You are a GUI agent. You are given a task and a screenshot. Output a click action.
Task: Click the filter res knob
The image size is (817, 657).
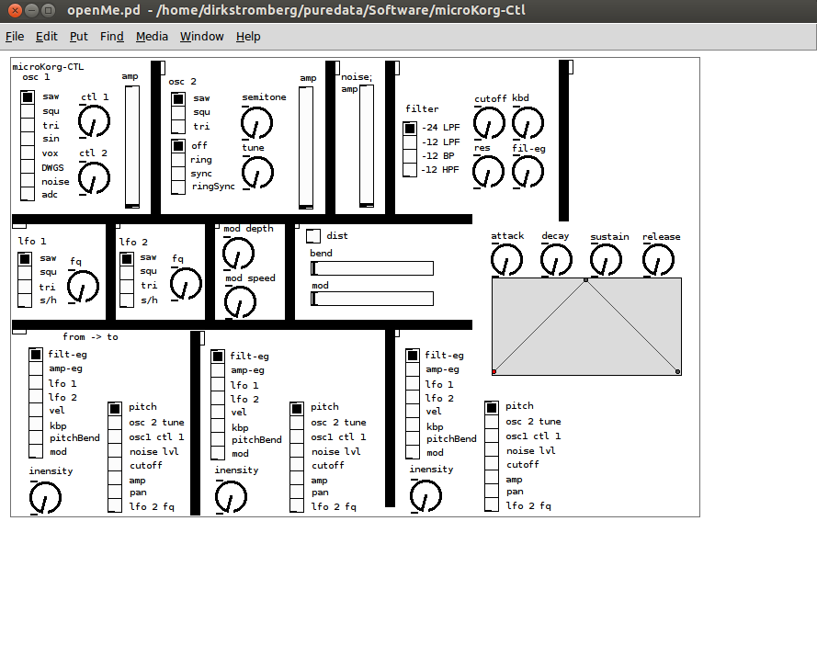pyautogui.click(x=489, y=171)
